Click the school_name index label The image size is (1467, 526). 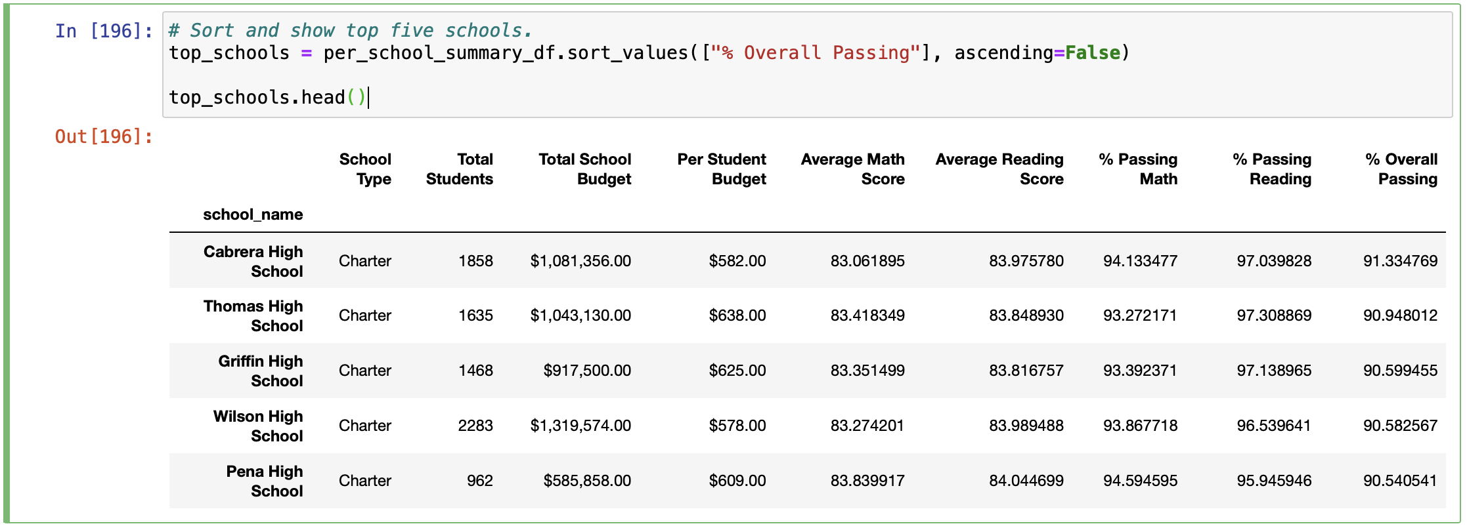coord(253,214)
